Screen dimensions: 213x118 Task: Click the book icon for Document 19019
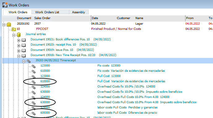tap(23, 51)
